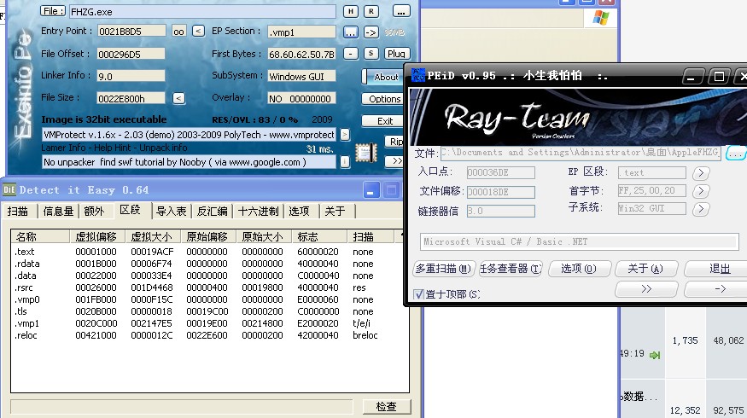Viewport: 747px width, 418px height.
Task: Click the oo button beside Entry Point
Action: tap(178, 32)
